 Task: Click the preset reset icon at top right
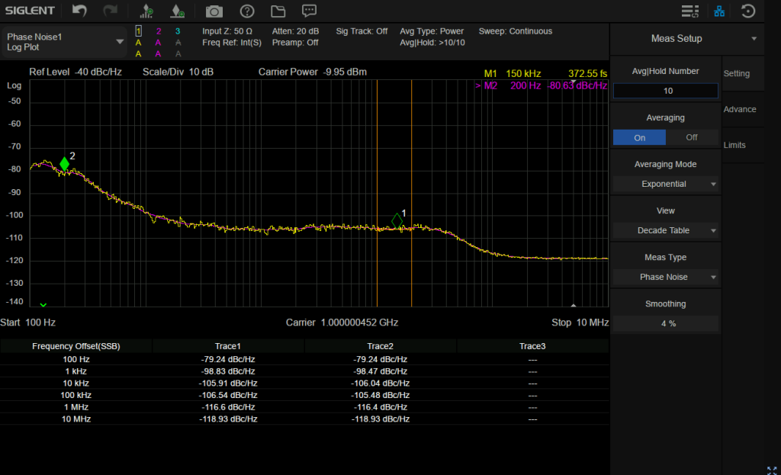click(x=749, y=11)
